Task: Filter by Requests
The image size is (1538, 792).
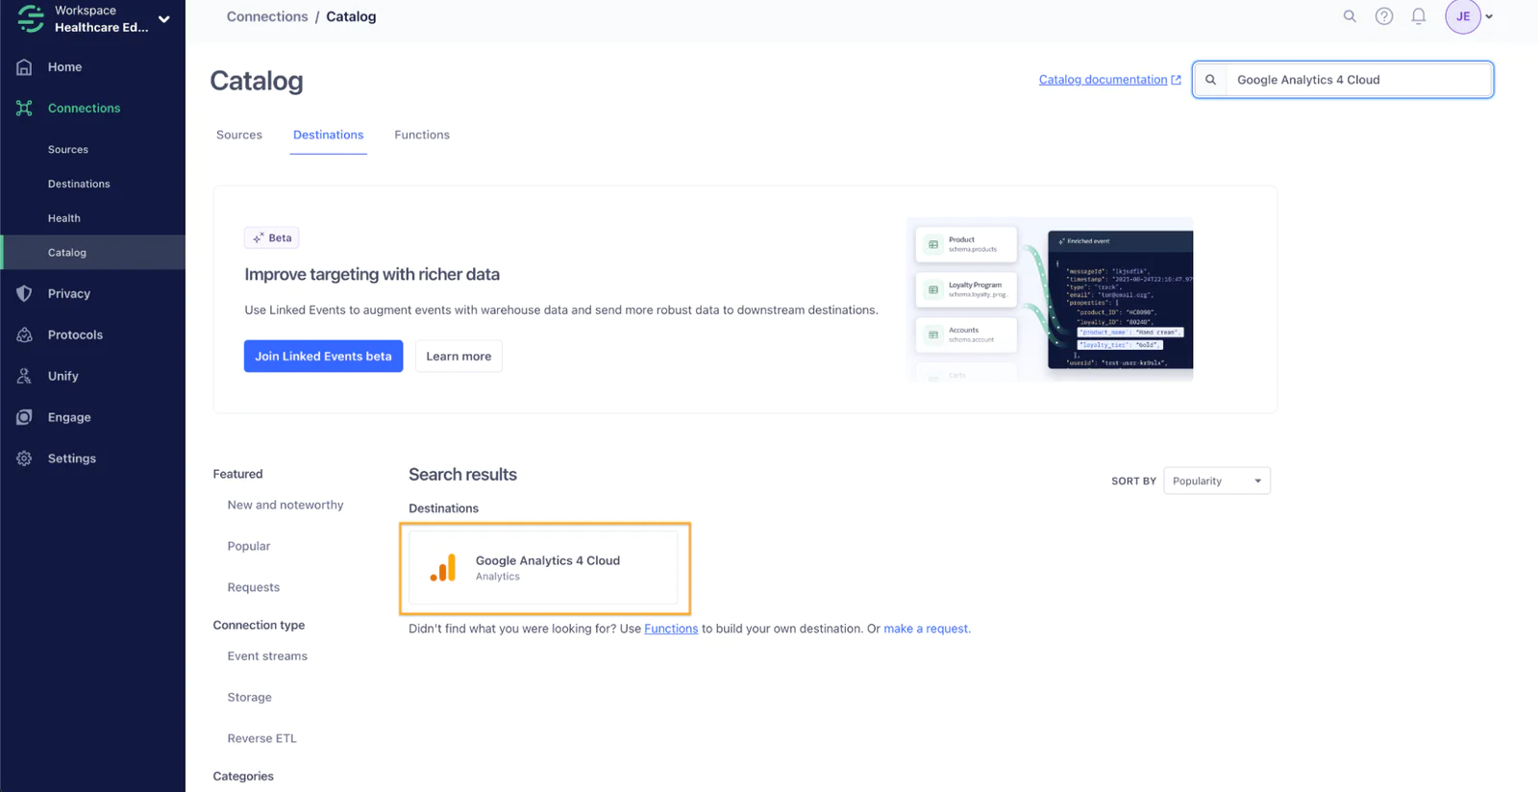Action: pos(254,587)
